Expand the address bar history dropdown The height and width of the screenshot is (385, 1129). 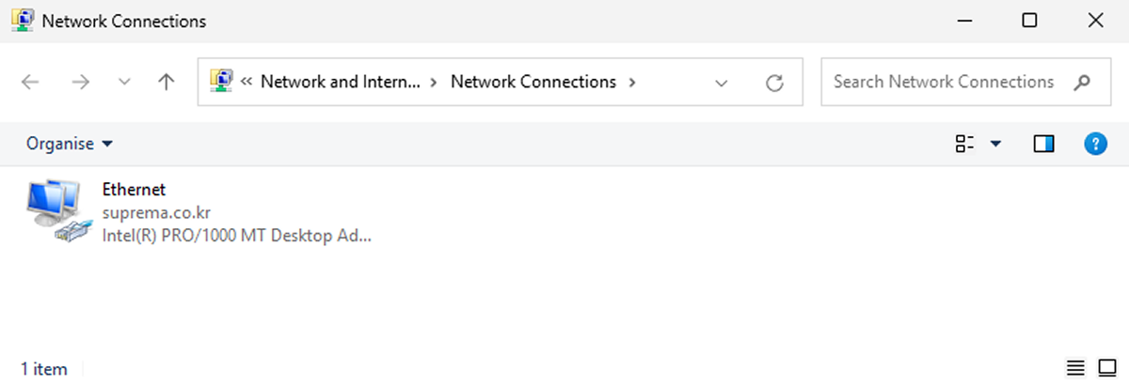[722, 83]
